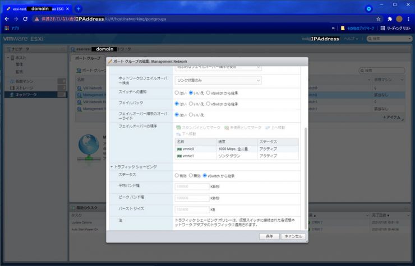Set traffic shaping status to 有効
415x266 pixels.
click(177, 176)
